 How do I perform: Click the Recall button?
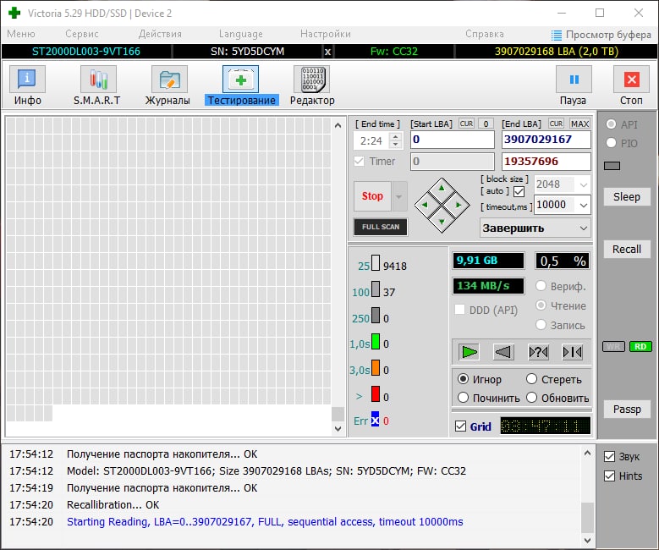point(627,250)
